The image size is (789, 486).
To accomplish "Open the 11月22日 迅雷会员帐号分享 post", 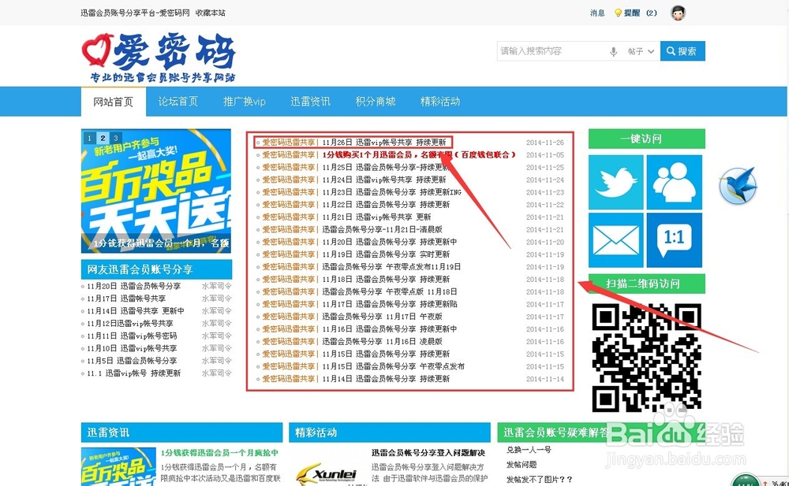I will tap(386, 205).
